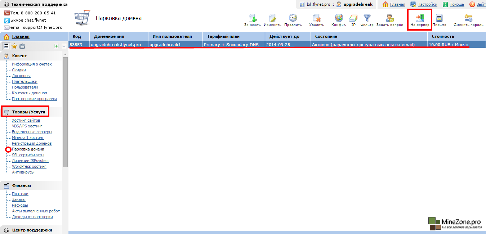The width and height of the screenshot is (486, 234).
Task: Click the Фильтр funnel icon
Action: [367, 18]
